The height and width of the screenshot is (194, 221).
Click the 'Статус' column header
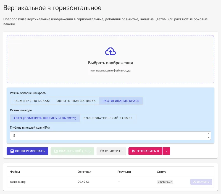tap(162, 172)
